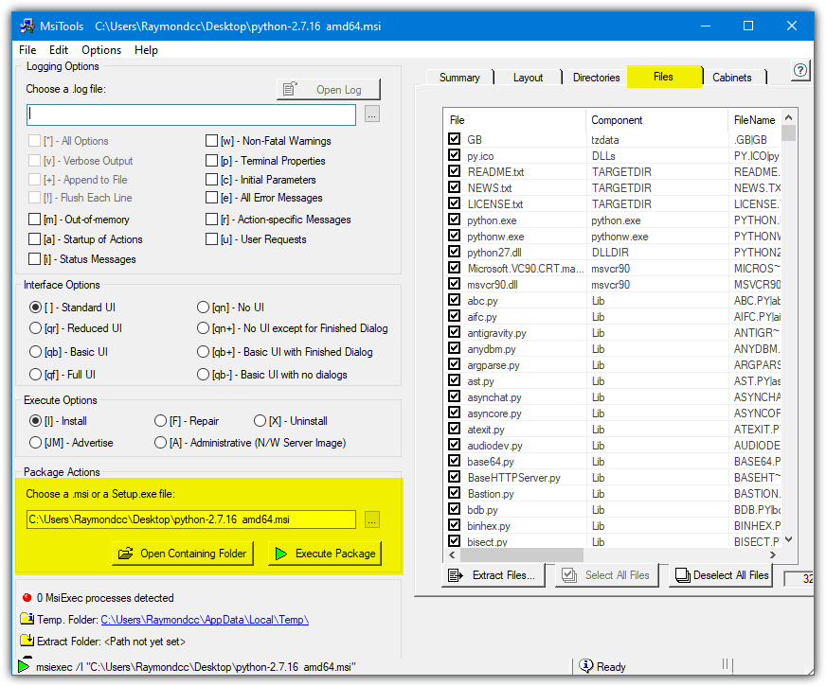
Task: Switch to the Layout tab
Action: (x=528, y=78)
